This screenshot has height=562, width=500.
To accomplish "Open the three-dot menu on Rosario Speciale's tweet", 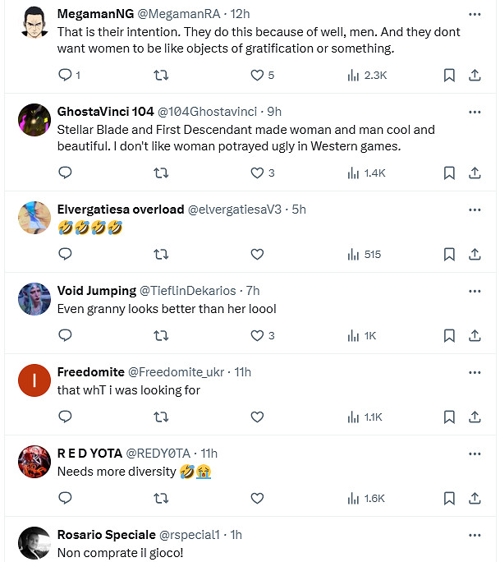I will [475, 535].
